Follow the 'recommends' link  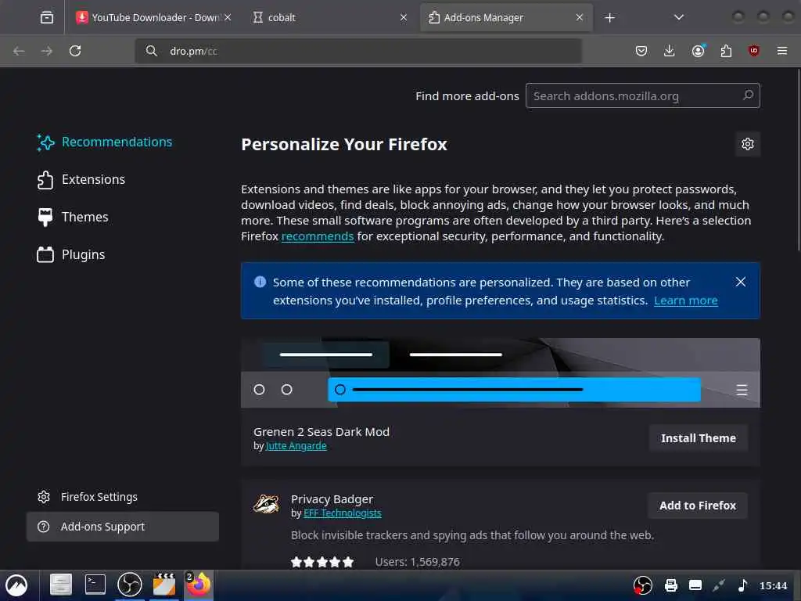(x=318, y=236)
